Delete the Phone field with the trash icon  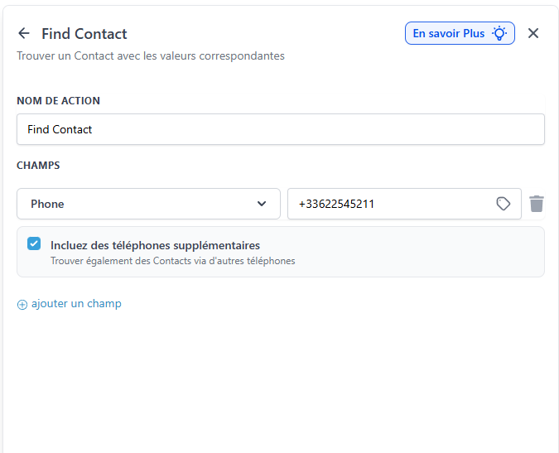tap(536, 204)
